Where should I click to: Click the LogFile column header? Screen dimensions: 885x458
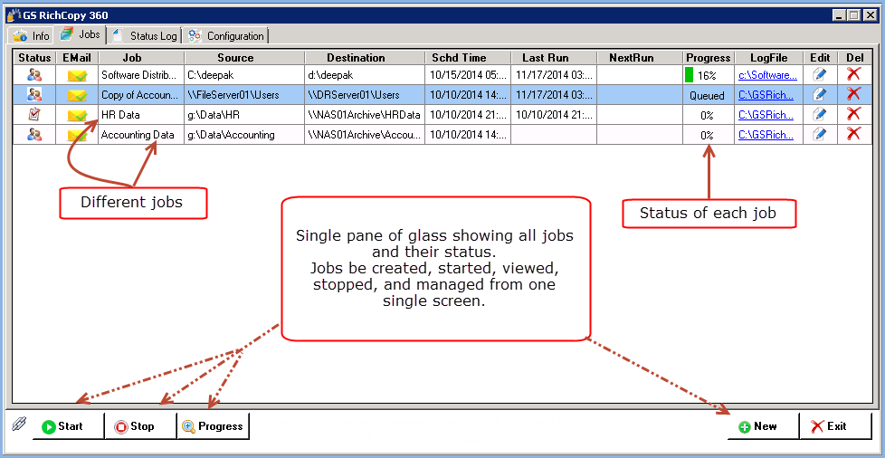click(x=769, y=58)
